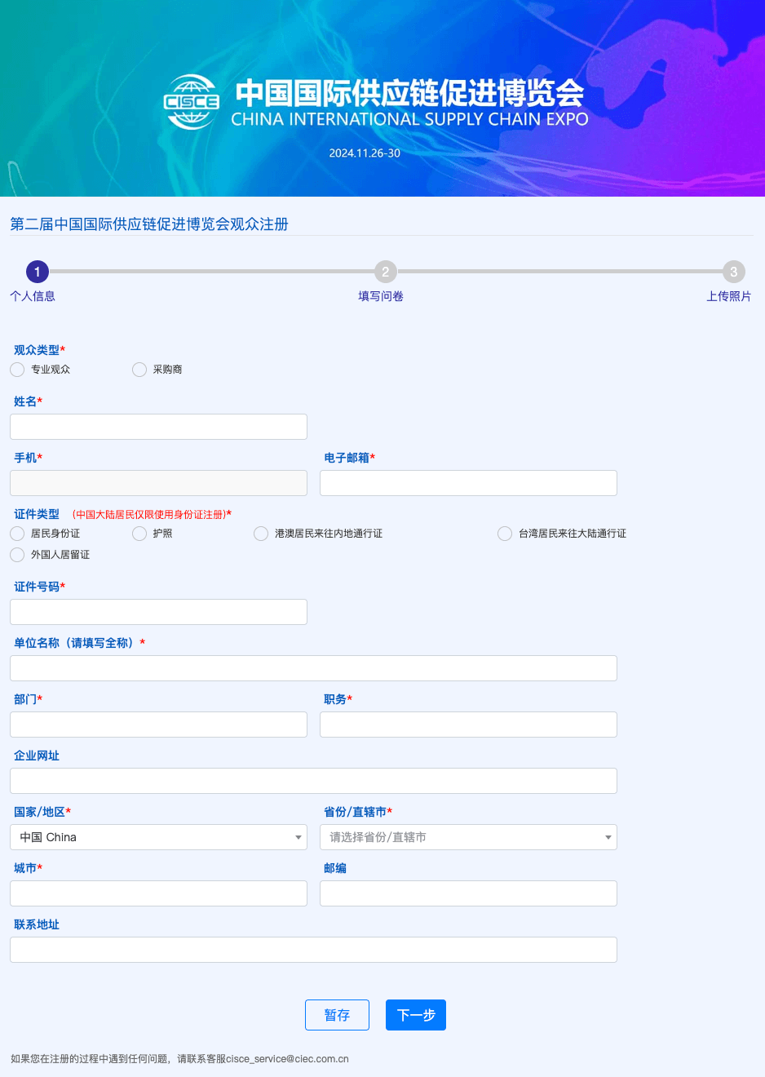765x1077 pixels.
Task: Choose 居民身份证 as document type
Action: point(17,534)
